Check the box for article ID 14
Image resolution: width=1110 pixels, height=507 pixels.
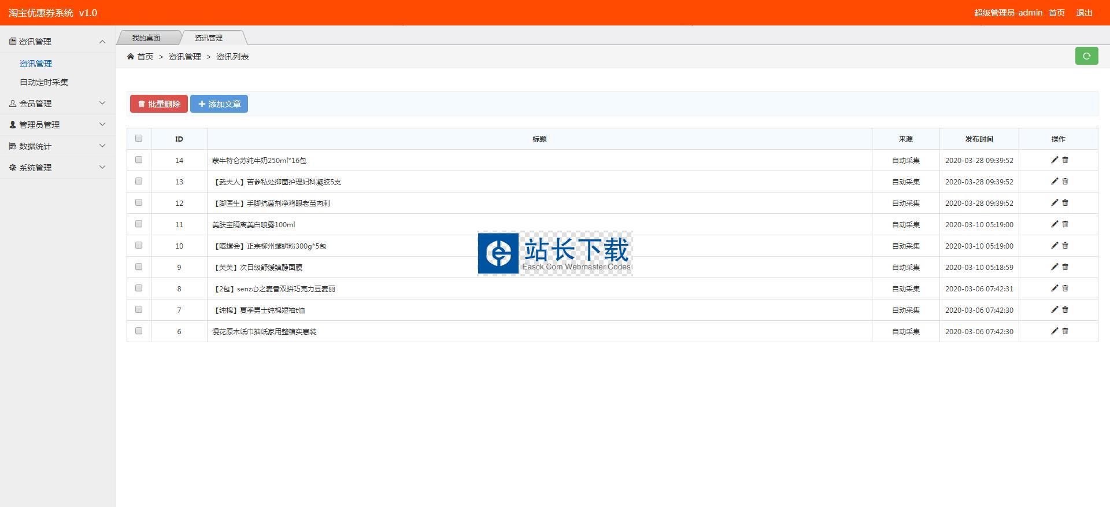click(x=139, y=160)
